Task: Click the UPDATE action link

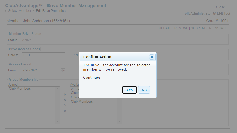Action: (165, 28)
